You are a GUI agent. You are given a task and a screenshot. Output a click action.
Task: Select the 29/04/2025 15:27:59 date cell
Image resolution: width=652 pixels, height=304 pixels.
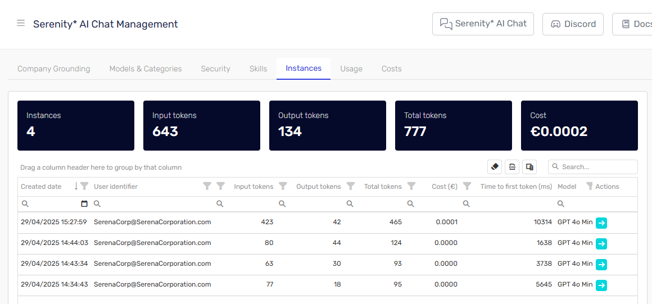point(53,222)
